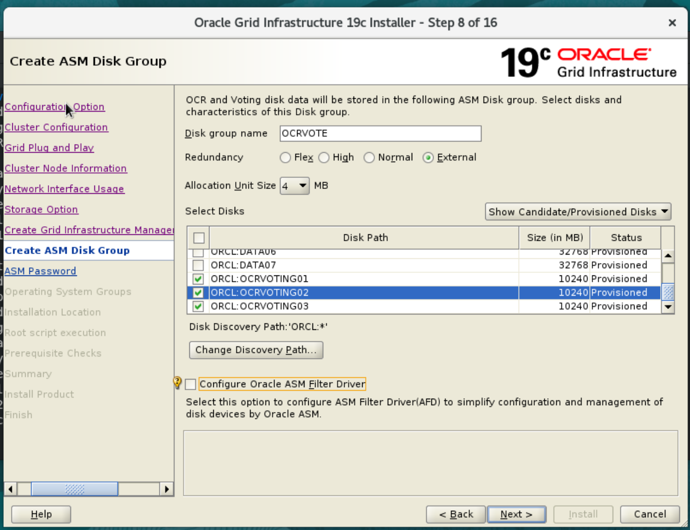Open the Allocation Unit Size dropdown
This screenshot has width=690, height=530.
pos(295,186)
